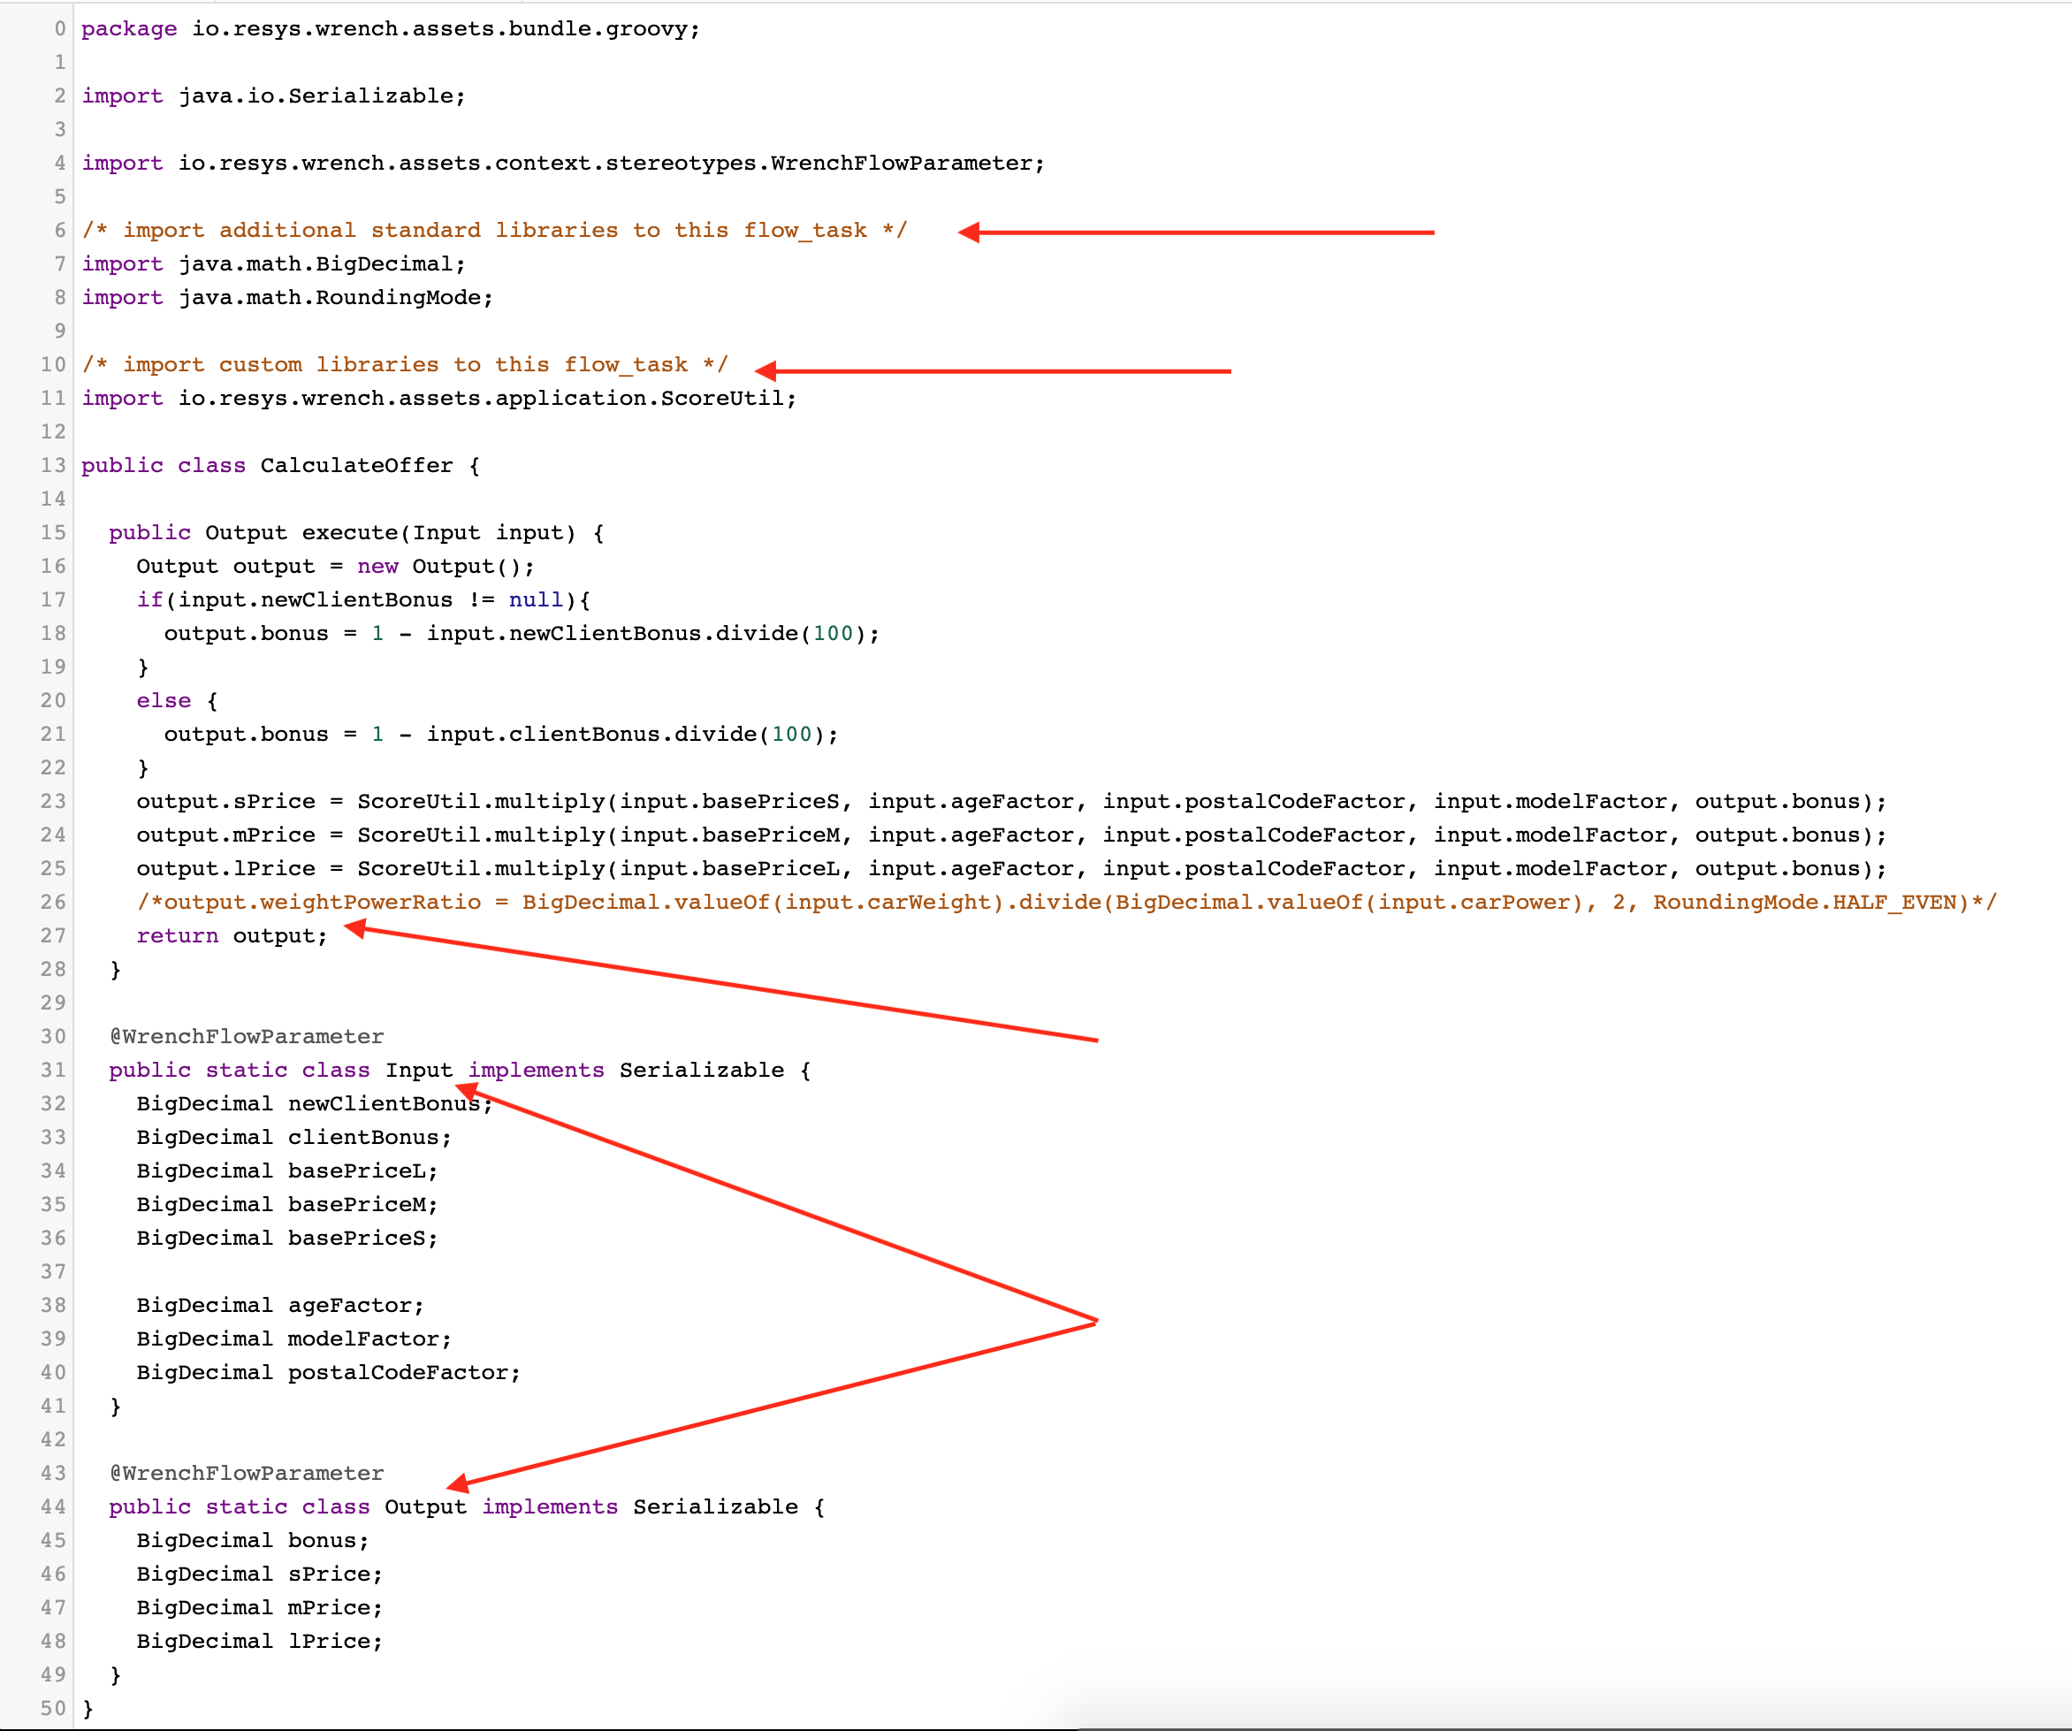Click the postalCodeFactor field on line 40

326,1371
